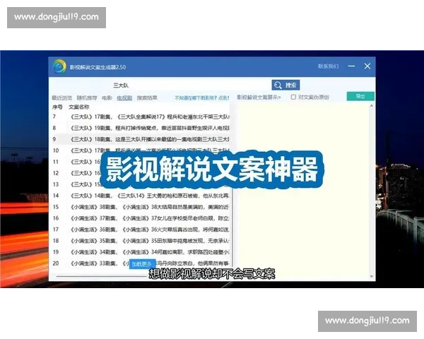424x339 pixels.
Task: Click the 文案名称 column header
Action: tap(78, 107)
